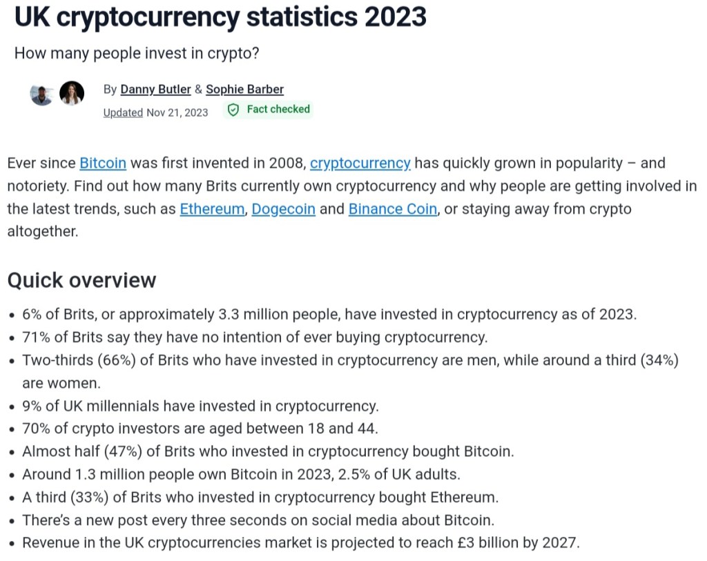Click Sophie Barber's author photo
The width and height of the screenshot is (707, 561).
(x=72, y=94)
